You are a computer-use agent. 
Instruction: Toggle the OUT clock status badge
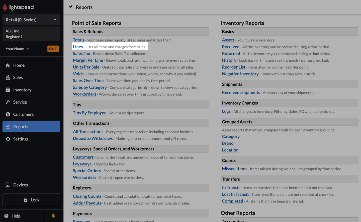(53, 49)
